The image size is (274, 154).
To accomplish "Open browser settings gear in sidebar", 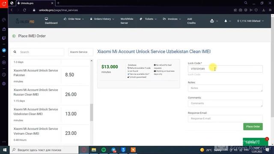I will pyautogui.click(x=4, y=84).
